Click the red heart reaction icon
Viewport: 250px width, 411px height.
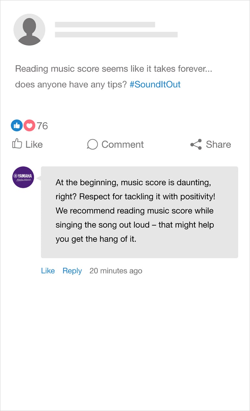click(29, 125)
